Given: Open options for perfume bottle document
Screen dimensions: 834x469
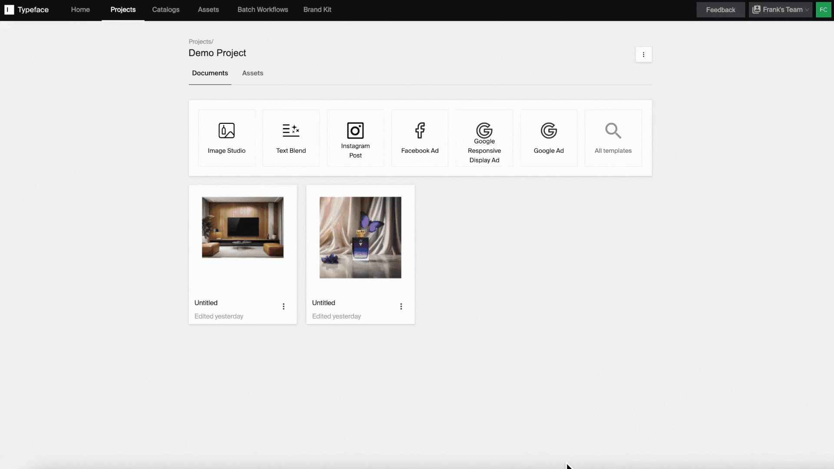Looking at the screenshot, I should point(401,307).
